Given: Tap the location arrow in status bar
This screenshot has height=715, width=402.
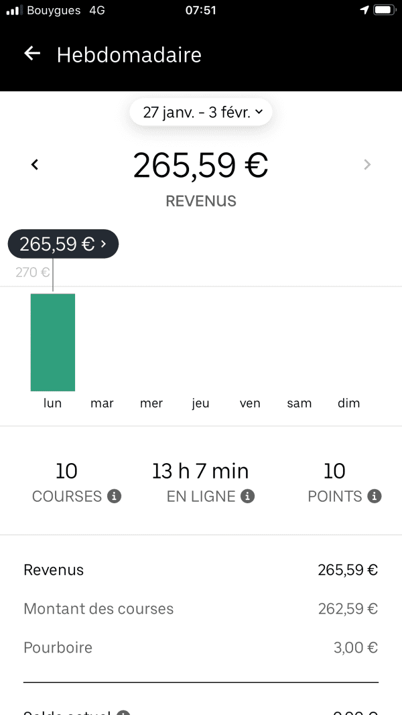Looking at the screenshot, I should coord(364,10).
